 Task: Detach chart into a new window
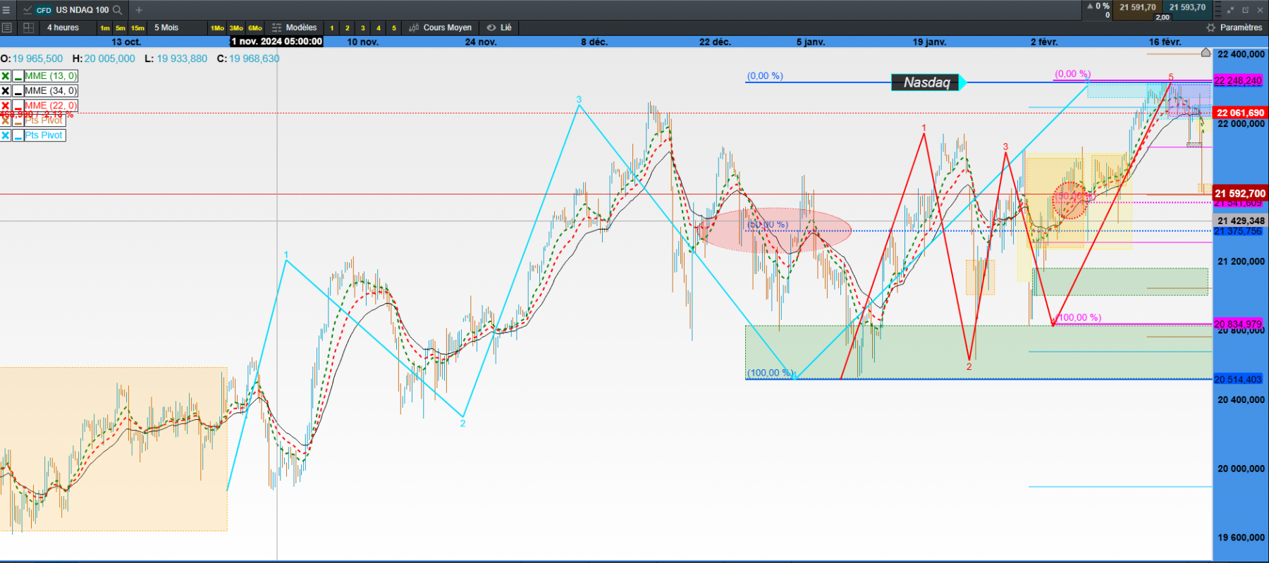(x=1245, y=10)
